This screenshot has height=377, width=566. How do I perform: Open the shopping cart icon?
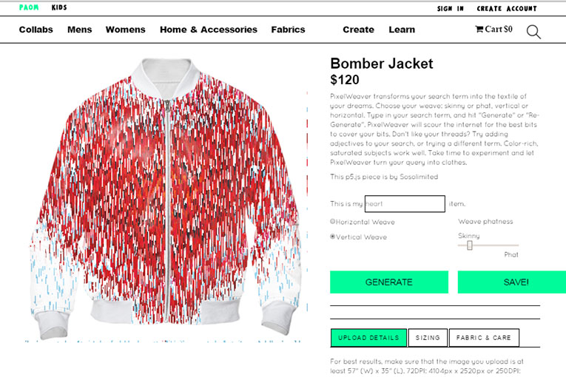[x=479, y=30]
